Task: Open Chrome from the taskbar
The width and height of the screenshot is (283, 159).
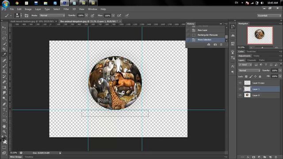Action: point(17,3)
